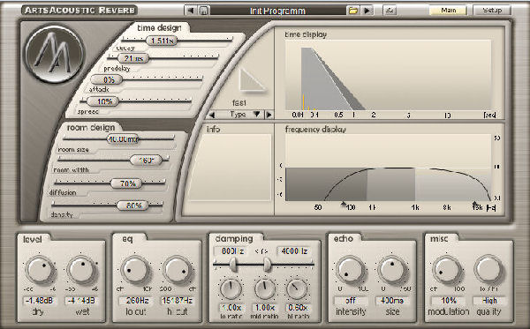Click the next program arrow
530x329 pixels.
click(367, 11)
